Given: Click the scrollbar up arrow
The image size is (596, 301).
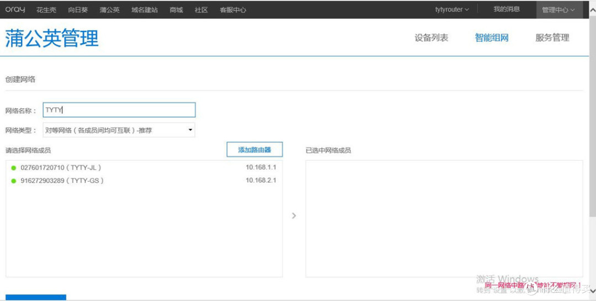Looking at the screenshot, I should [592, 9].
